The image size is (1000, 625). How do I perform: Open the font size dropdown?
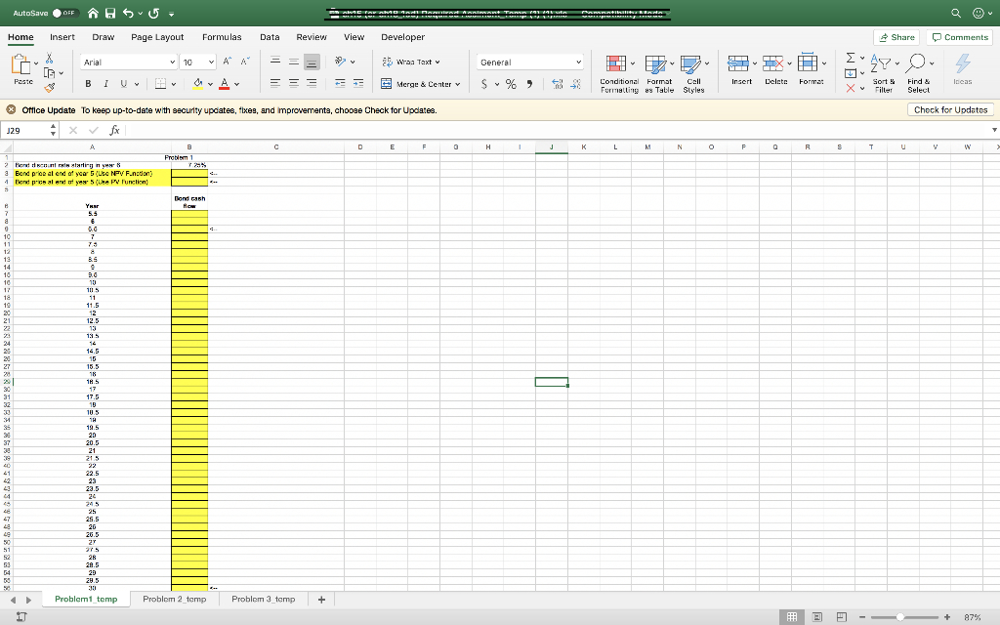tap(211, 62)
